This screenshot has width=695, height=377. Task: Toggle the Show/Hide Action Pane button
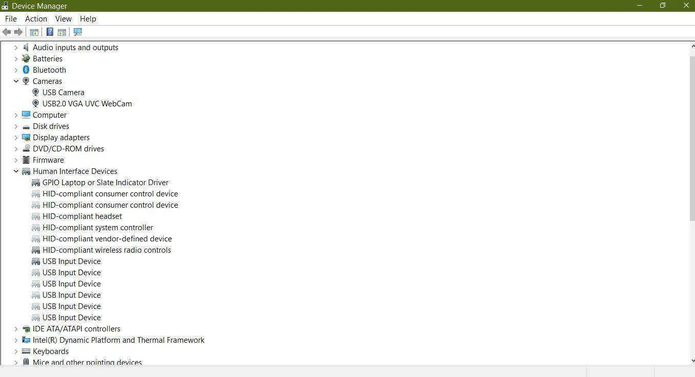click(x=62, y=32)
